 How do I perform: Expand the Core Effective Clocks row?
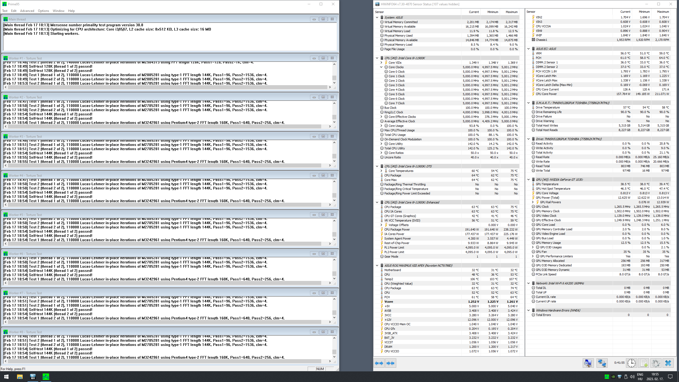pos(381,117)
